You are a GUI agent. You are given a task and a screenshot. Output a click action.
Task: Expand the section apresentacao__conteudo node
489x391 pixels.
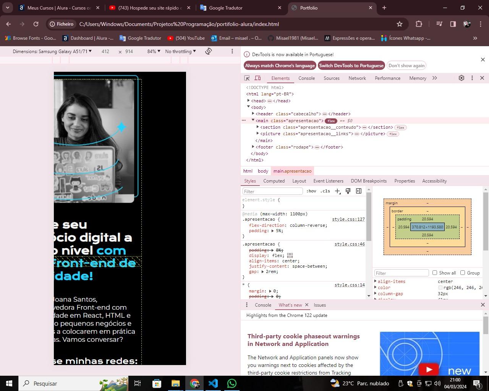[x=257, y=127]
